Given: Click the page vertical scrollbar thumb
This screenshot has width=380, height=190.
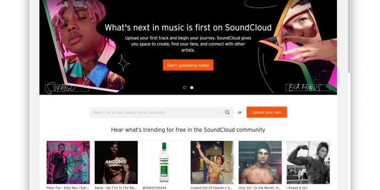Looking at the screenshot, I should click(x=349, y=36).
